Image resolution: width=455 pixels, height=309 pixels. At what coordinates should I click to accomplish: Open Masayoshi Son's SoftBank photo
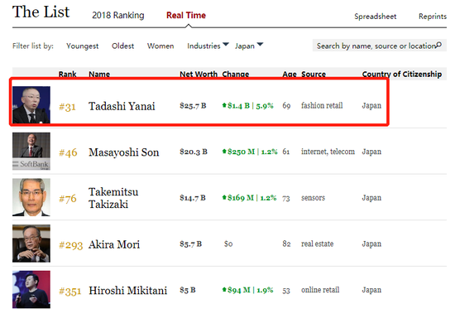point(31,151)
